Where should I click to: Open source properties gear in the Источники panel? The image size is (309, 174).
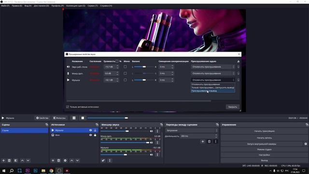pos(65,160)
